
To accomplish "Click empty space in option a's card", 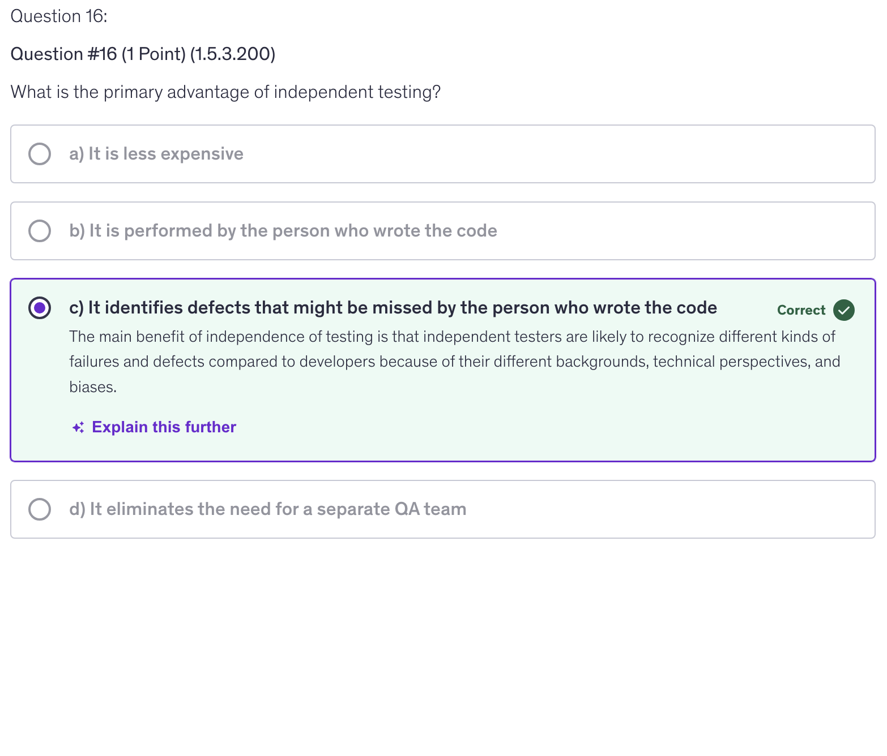I will tap(566, 154).
